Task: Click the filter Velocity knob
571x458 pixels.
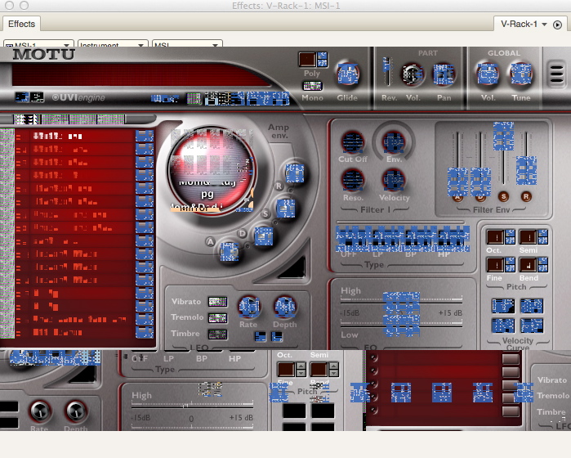Action: pyautogui.click(x=393, y=180)
